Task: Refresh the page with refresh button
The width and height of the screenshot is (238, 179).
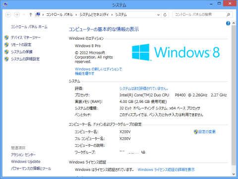Action: click(165, 15)
